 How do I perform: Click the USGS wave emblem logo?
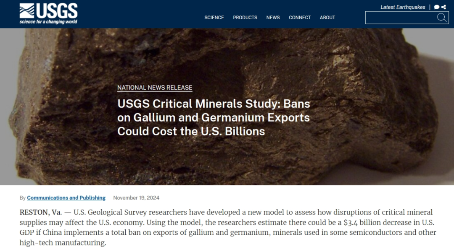(27, 10)
